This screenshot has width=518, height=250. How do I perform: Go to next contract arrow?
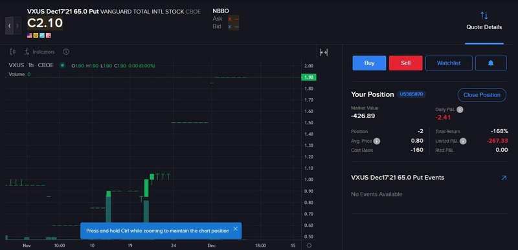point(17,26)
